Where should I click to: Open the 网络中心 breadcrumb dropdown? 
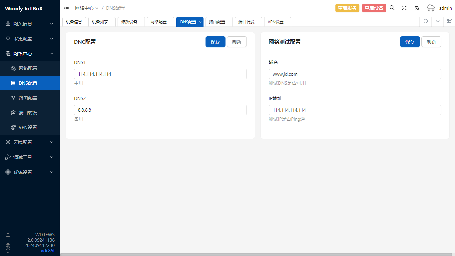coord(87,8)
